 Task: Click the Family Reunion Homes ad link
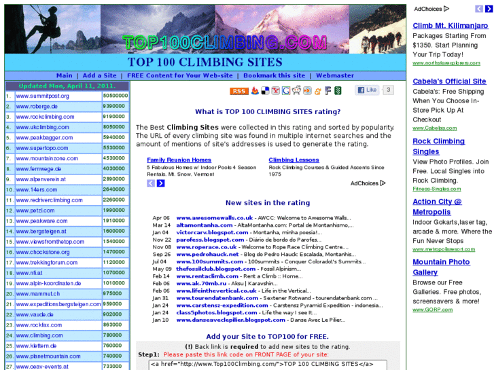[179, 160]
